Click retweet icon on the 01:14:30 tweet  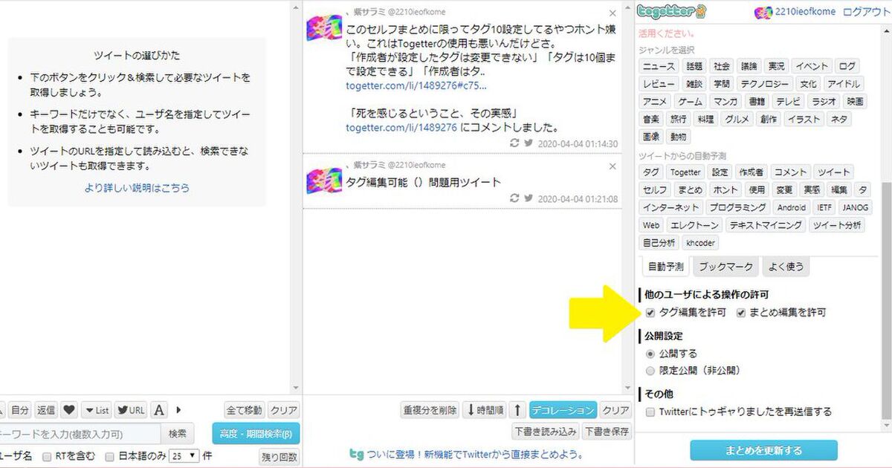pos(514,143)
